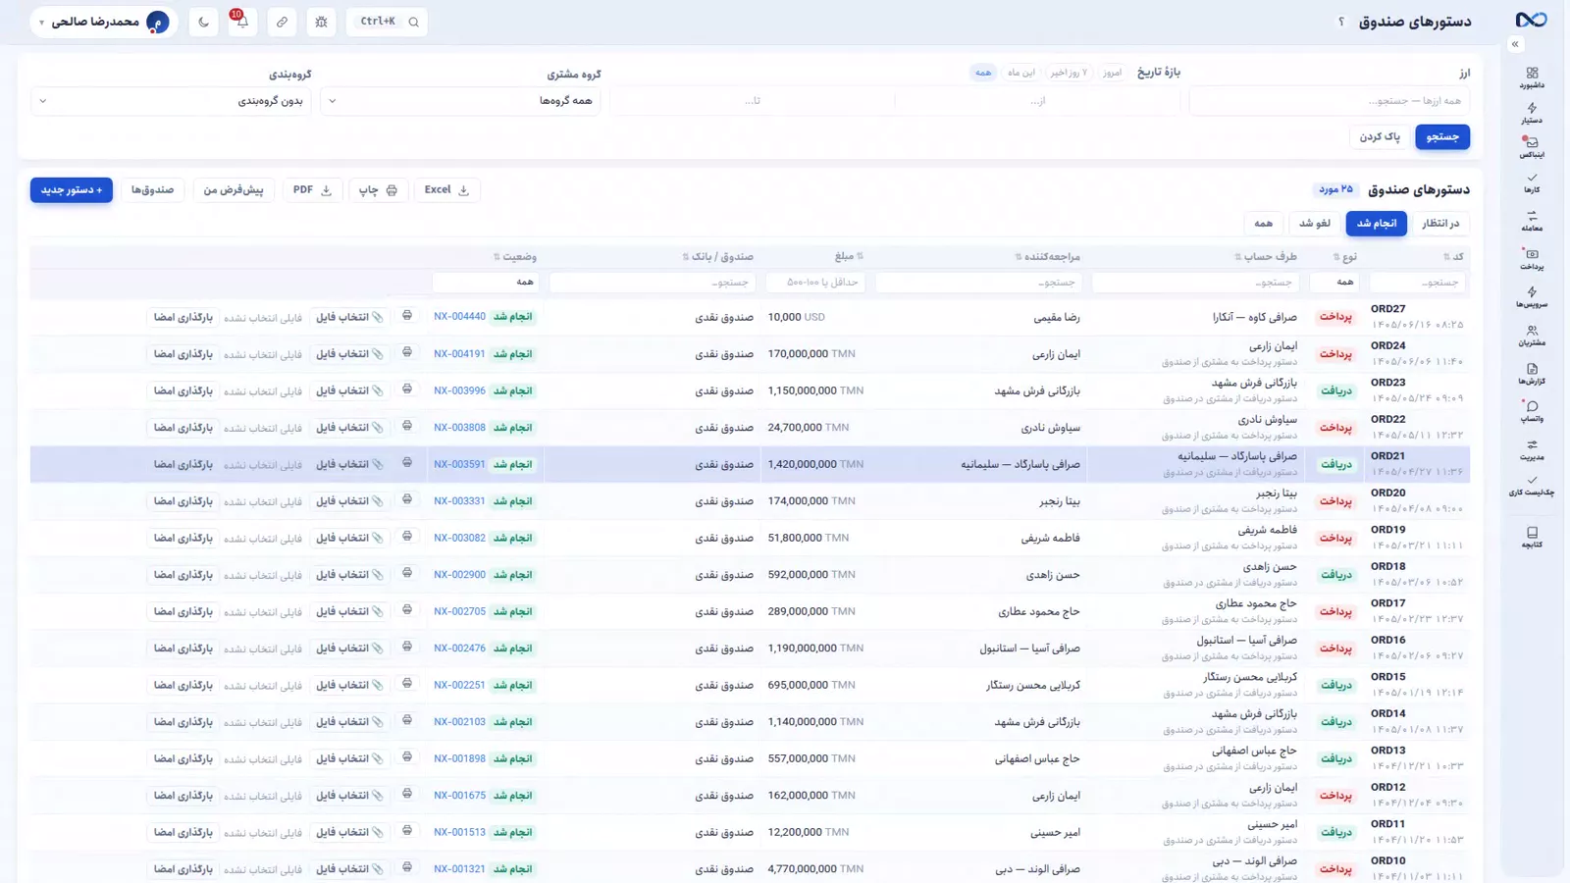The height and width of the screenshot is (883, 1570).
Task: Select date range chip این ماه
Action: [1020, 73]
